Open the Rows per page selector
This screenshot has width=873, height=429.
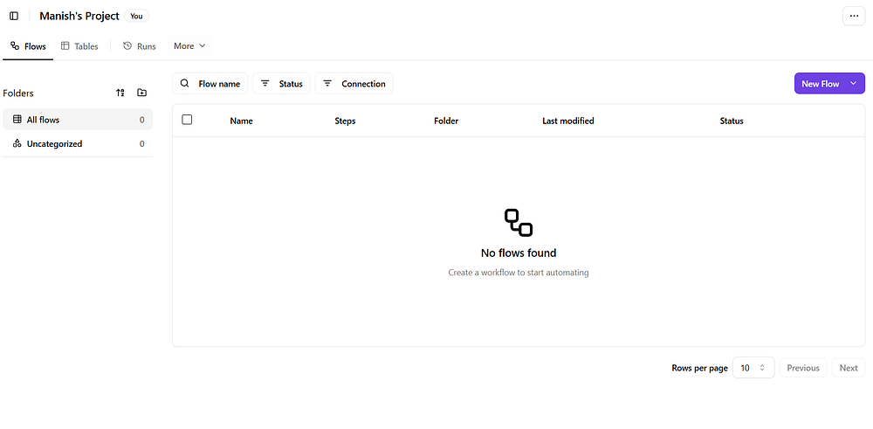tap(753, 368)
